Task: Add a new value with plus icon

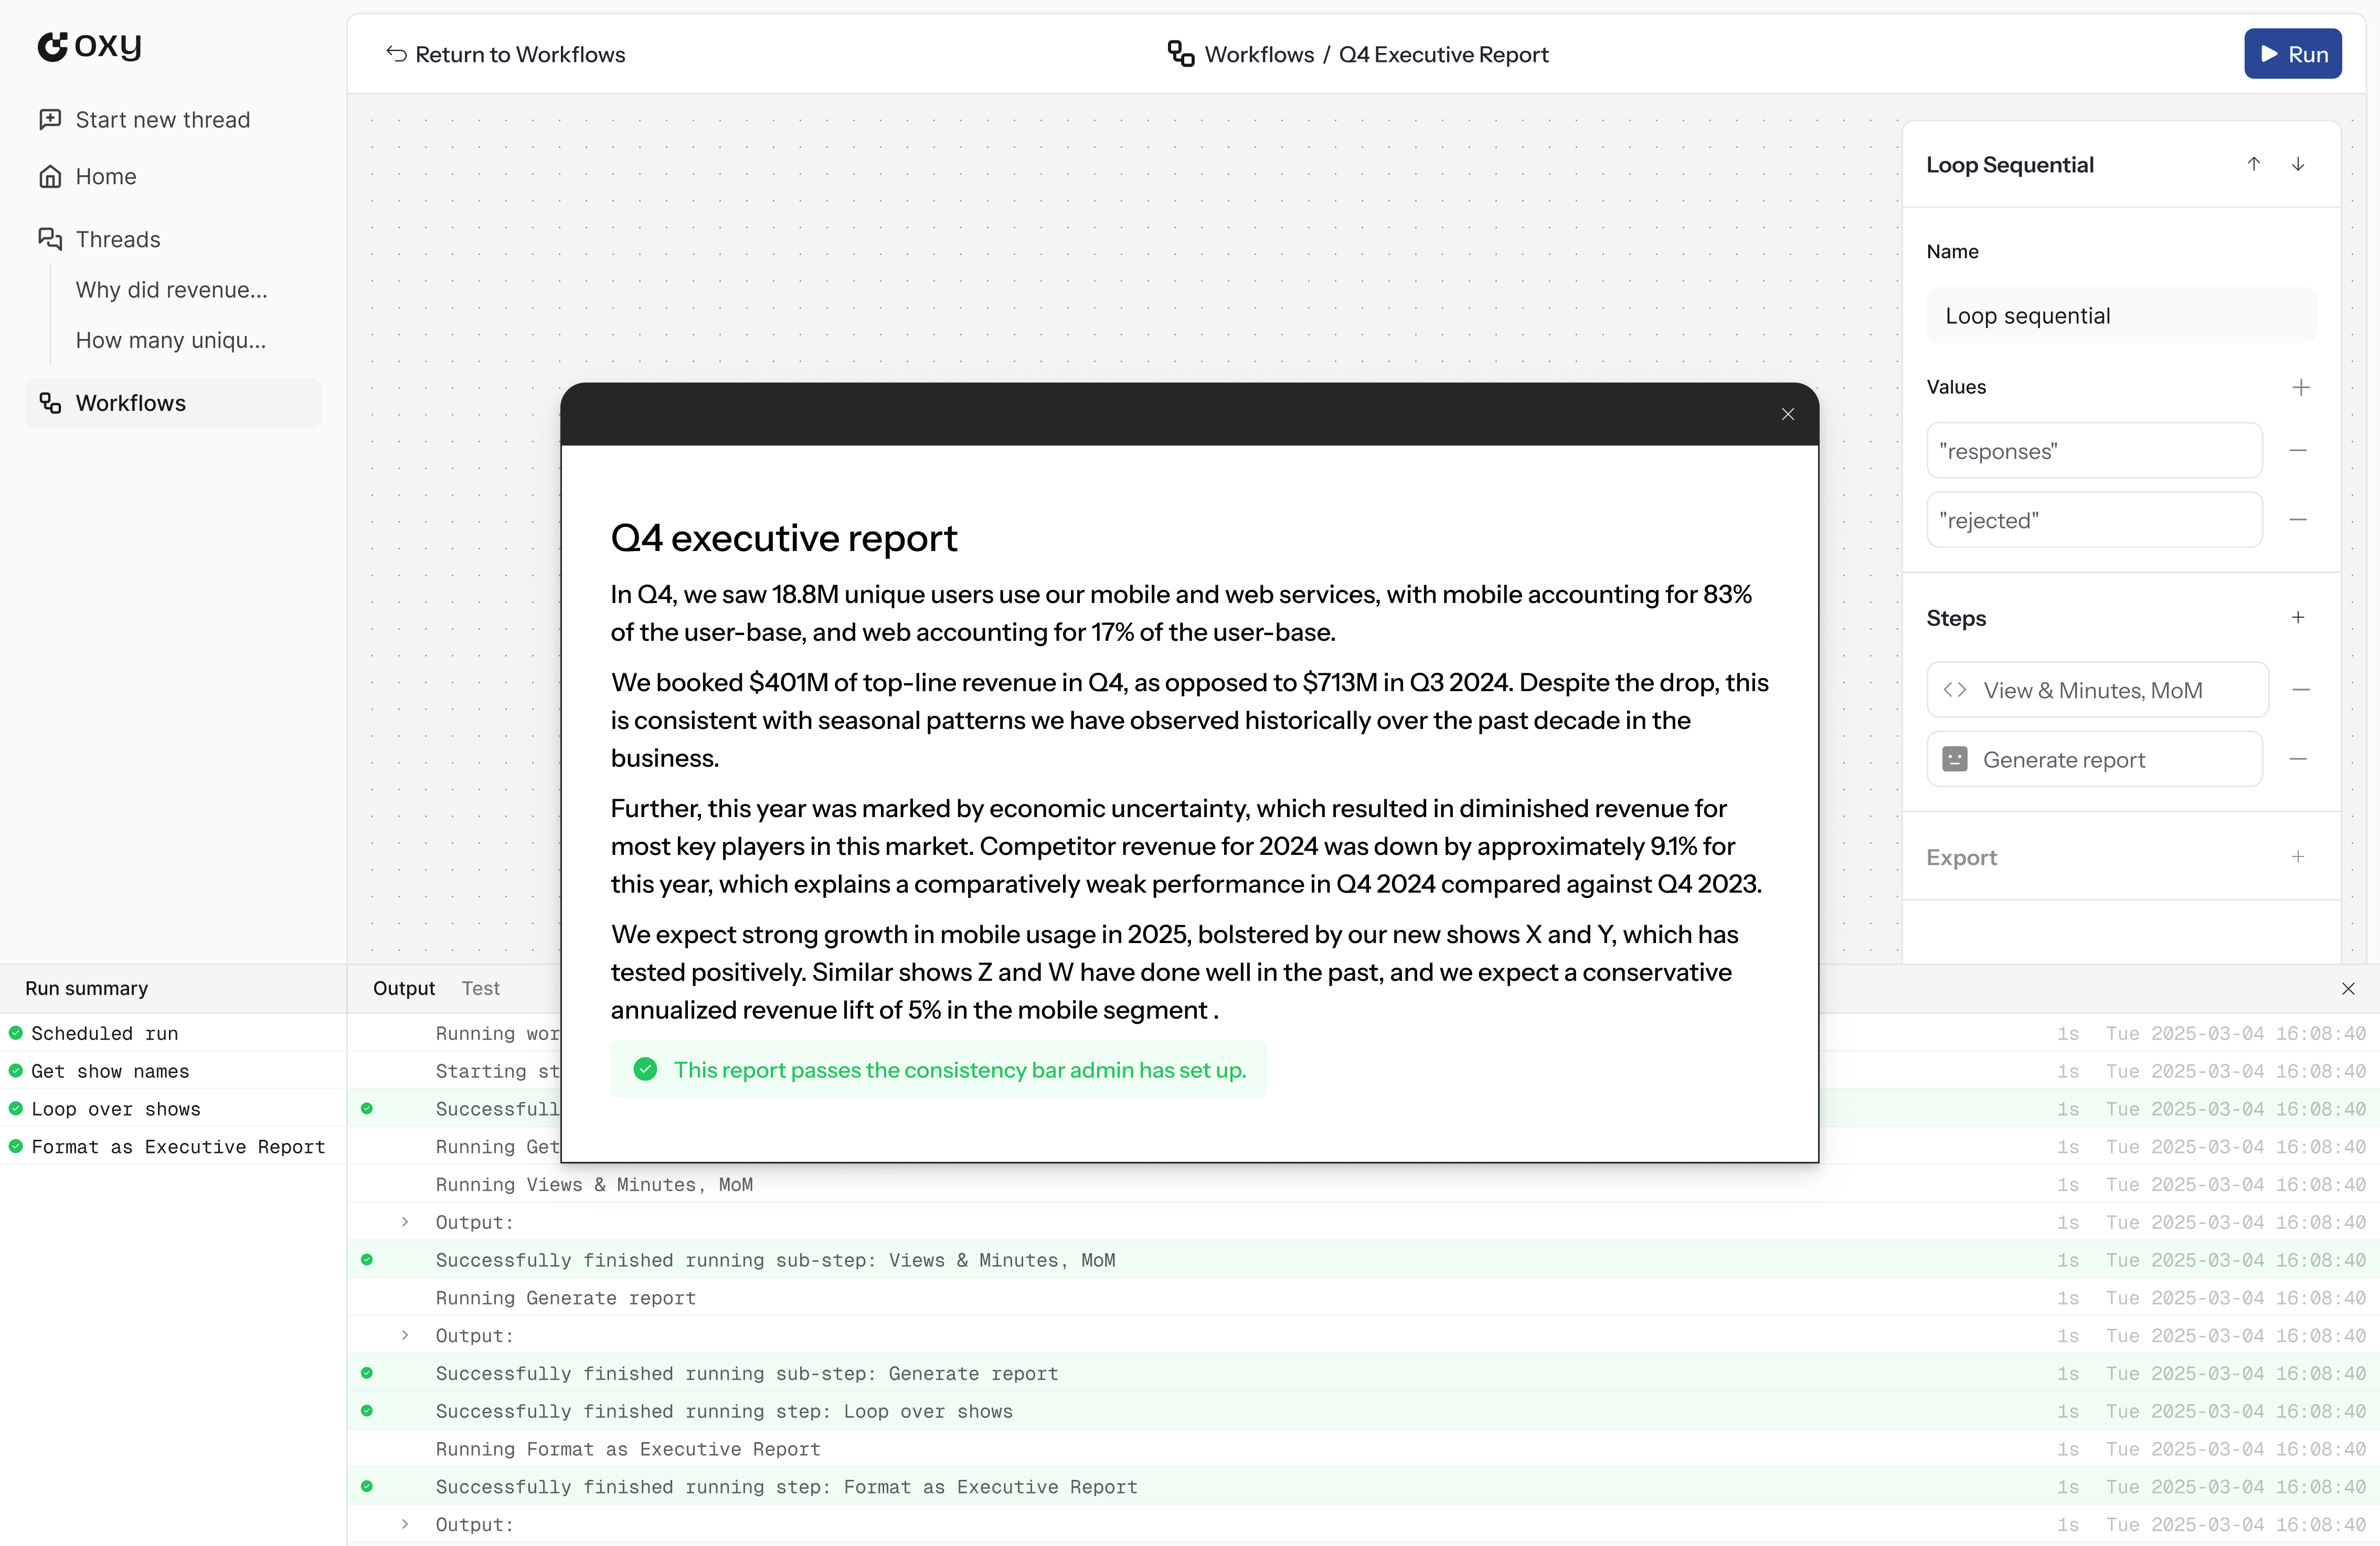Action: coord(2300,387)
